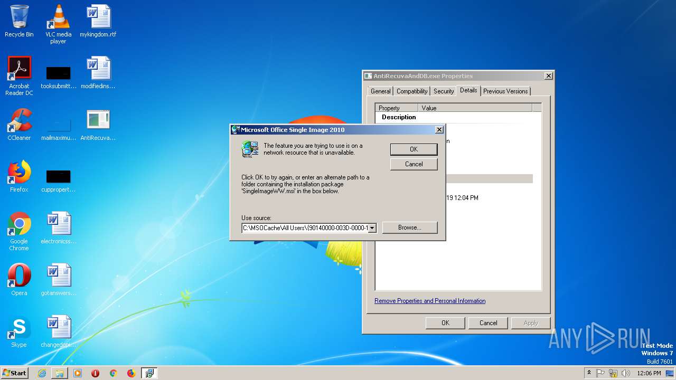The width and height of the screenshot is (676, 380).
Task: Open the modifiedins... Word document
Action: [98, 73]
